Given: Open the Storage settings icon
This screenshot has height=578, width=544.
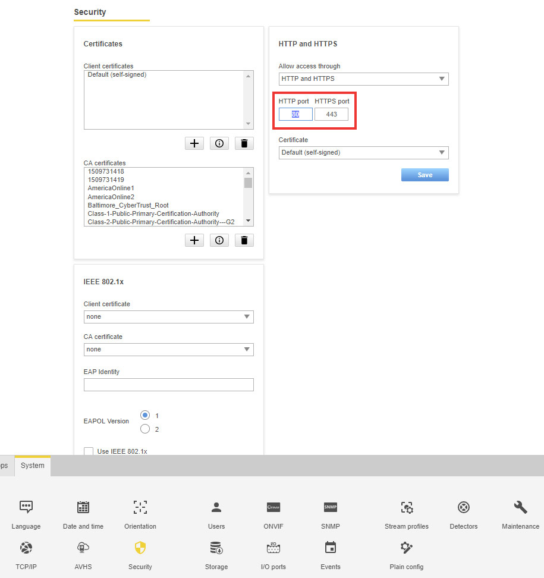Looking at the screenshot, I should pos(216,548).
